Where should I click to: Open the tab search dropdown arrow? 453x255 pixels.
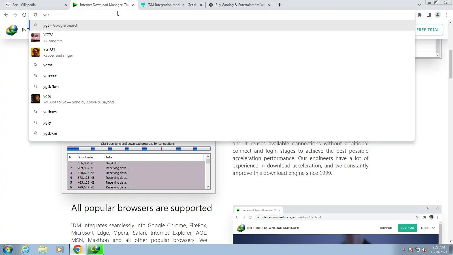click(419, 5)
